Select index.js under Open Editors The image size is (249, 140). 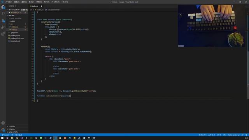[17, 12]
